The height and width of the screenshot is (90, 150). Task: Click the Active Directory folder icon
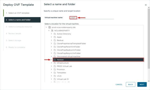[x=55, y=34]
